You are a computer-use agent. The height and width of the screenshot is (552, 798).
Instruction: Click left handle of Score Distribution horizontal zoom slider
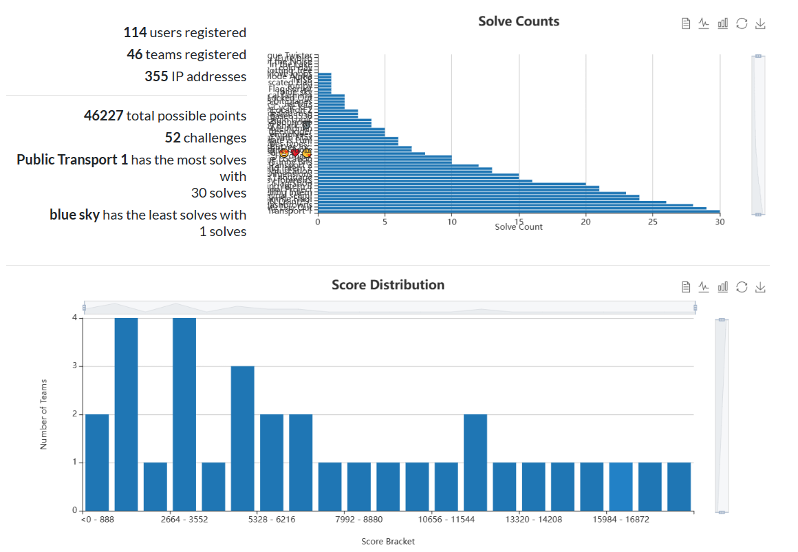click(84, 307)
